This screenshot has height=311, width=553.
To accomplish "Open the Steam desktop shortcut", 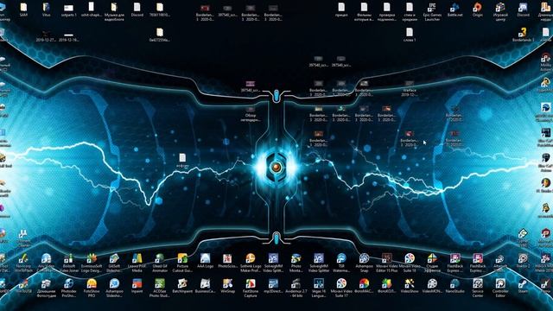I will pyautogui.click(x=523, y=286).
